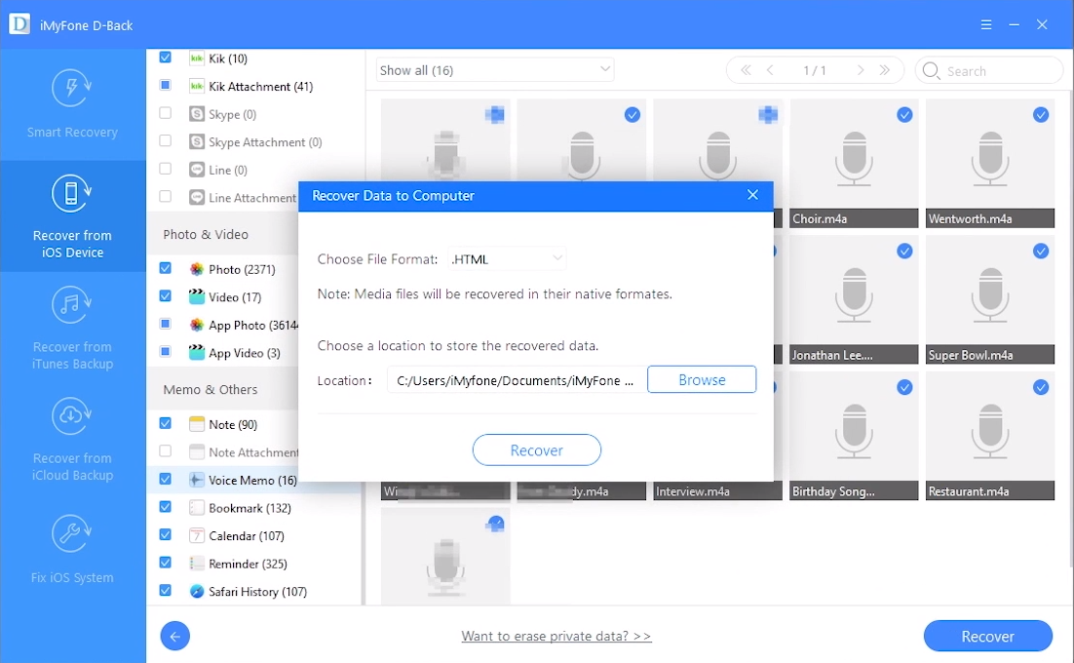Select the Jonathan Lee voice memo thumbnail

pos(854,299)
